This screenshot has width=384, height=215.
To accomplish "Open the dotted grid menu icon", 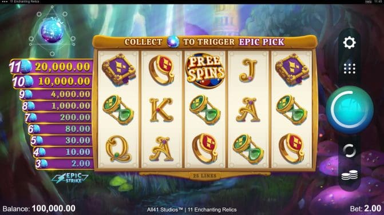I will coord(350,69).
